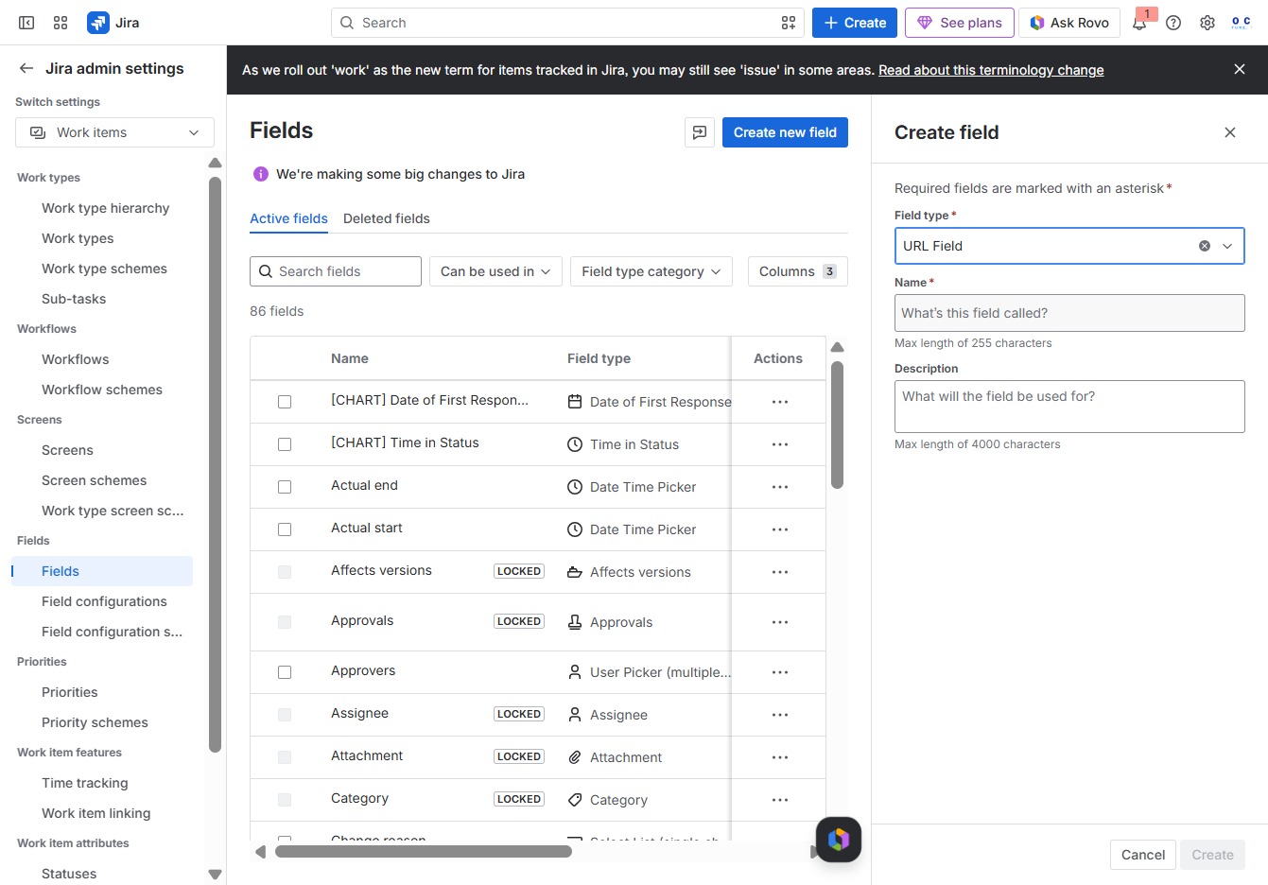Image resolution: width=1268 pixels, height=885 pixels.
Task: Sort by the Name column header
Action: (x=350, y=358)
